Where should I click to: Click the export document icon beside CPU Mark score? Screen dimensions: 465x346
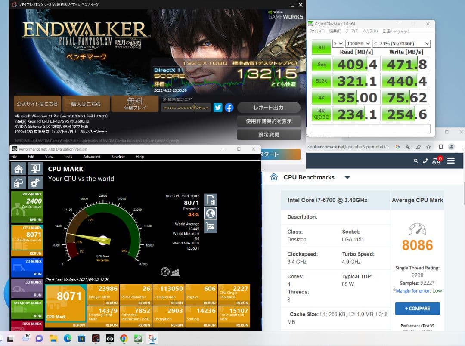pos(210,200)
